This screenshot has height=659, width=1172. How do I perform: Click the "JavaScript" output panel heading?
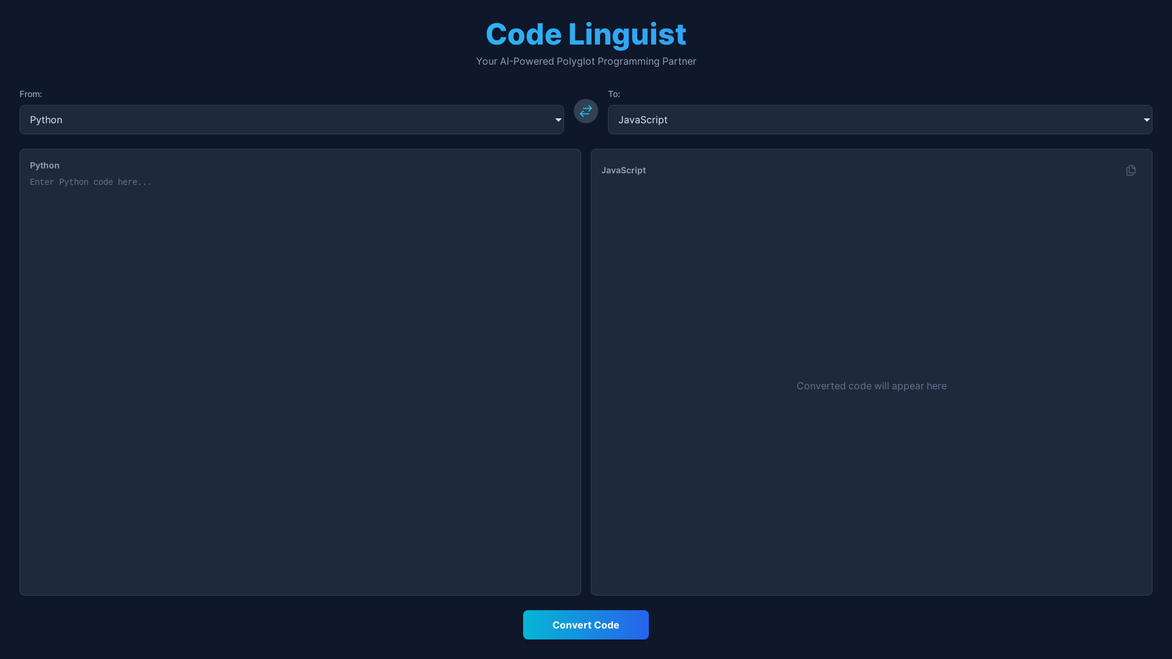pyautogui.click(x=623, y=170)
